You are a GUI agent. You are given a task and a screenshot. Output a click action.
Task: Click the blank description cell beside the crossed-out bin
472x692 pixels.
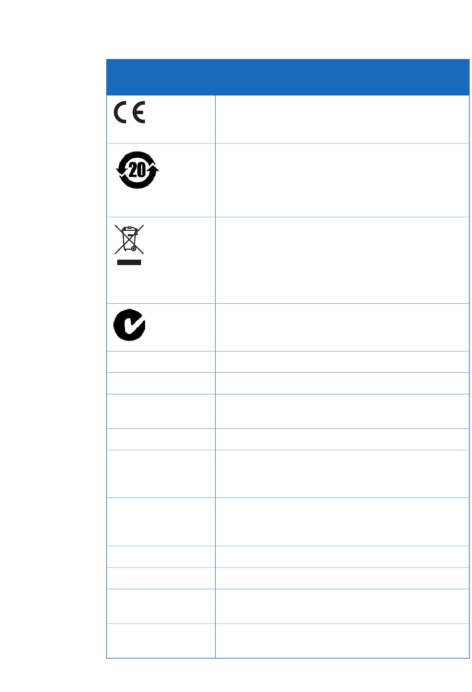342,260
